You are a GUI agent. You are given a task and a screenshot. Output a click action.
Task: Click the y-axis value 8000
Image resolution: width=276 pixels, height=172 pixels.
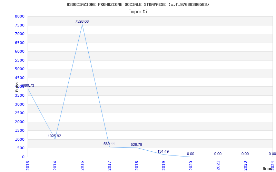pyautogui.click(x=20, y=16)
